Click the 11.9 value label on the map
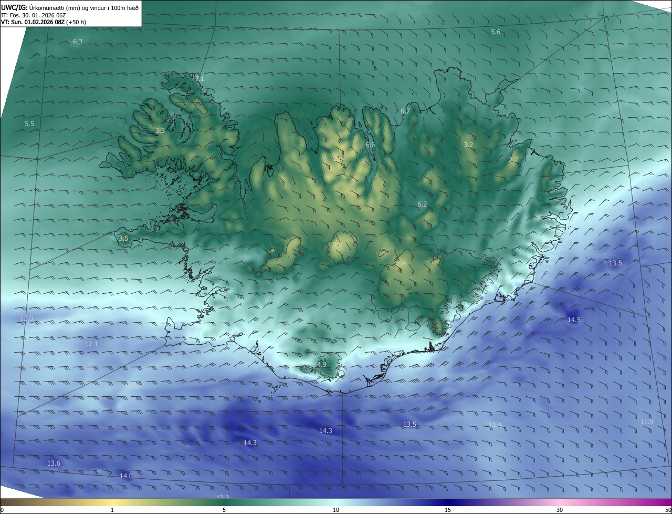The width and height of the screenshot is (672, 514). coord(647,422)
